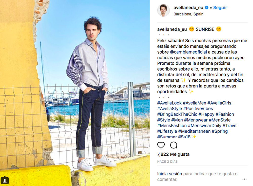This screenshot has width=253, height=186.
Task: Open avellaneda_eu profile picture
Action: (163, 10)
